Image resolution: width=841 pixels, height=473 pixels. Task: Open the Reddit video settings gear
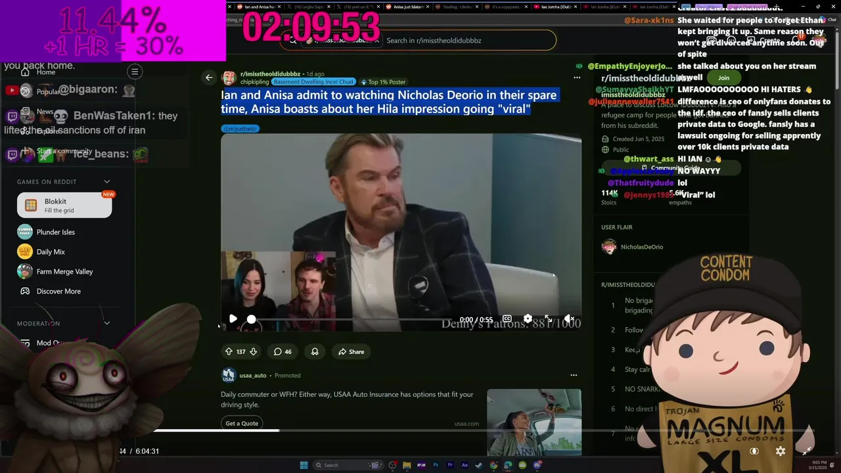coord(528,319)
